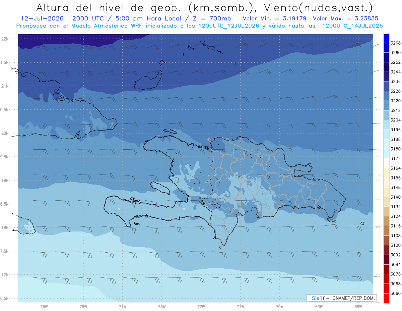This screenshot has width=402, height=311.
Task: Click the latitude axis label '22N'
Action: pos(5,39)
